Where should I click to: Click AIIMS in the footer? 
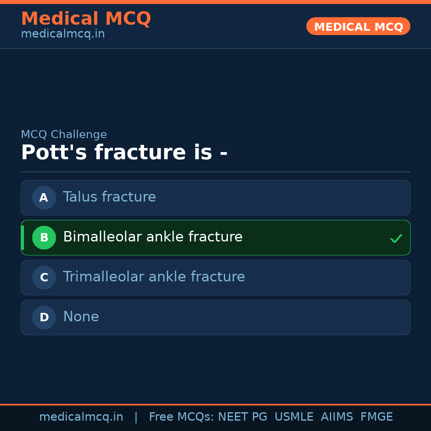[x=337, y=417]
